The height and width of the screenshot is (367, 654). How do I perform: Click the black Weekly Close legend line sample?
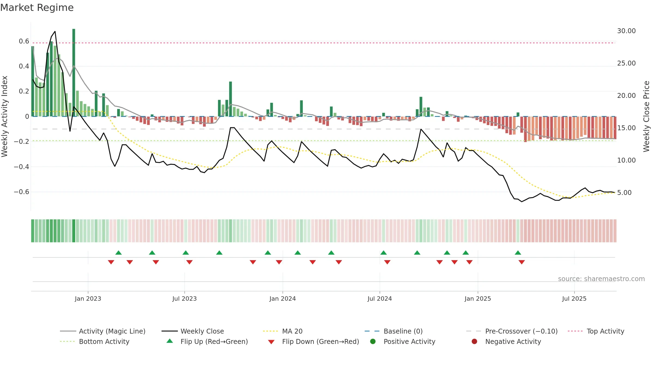(x=169, y=331)
